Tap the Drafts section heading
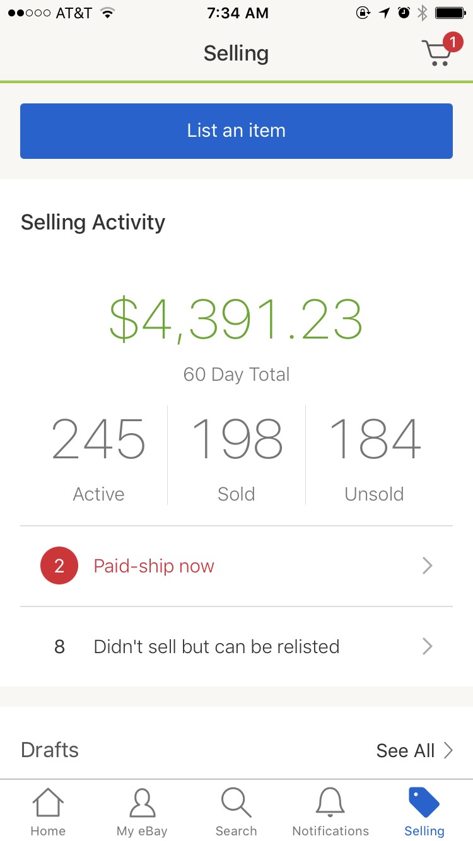The image size is (473, 841). pos(50,750)
